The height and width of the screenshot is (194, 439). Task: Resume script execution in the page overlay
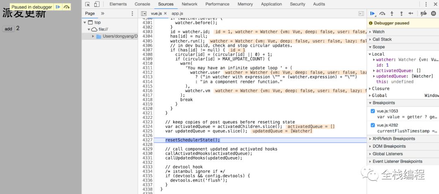click(x=58, y=7)
